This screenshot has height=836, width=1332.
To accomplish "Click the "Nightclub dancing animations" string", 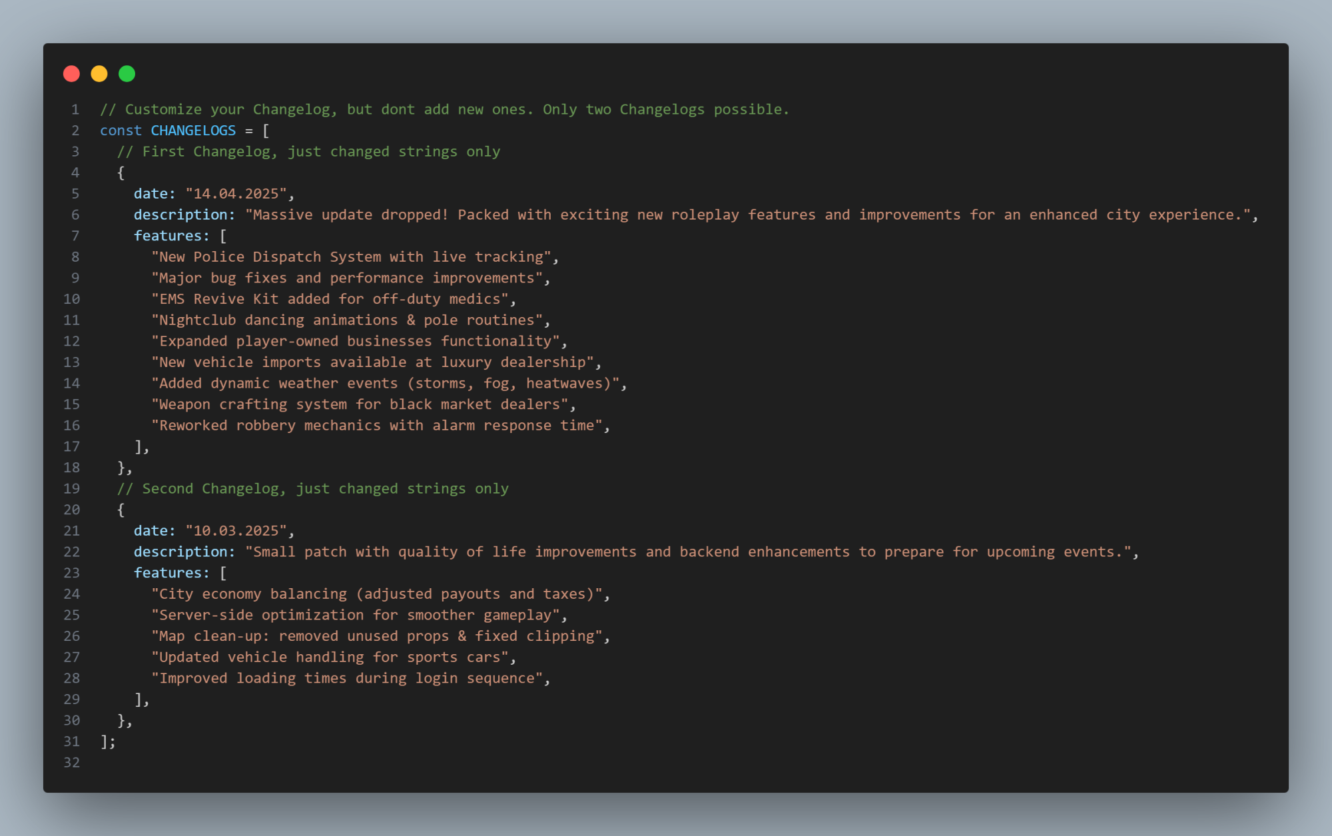I will pos(348,320).
